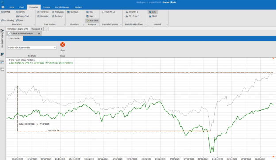Apply the ATR Trailing indicator
Image resolution: width=277 pixels, height=160 pixels.
[x=8, y=20]
